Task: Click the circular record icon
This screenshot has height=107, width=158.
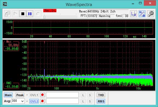Action: (x=38, y=14)
